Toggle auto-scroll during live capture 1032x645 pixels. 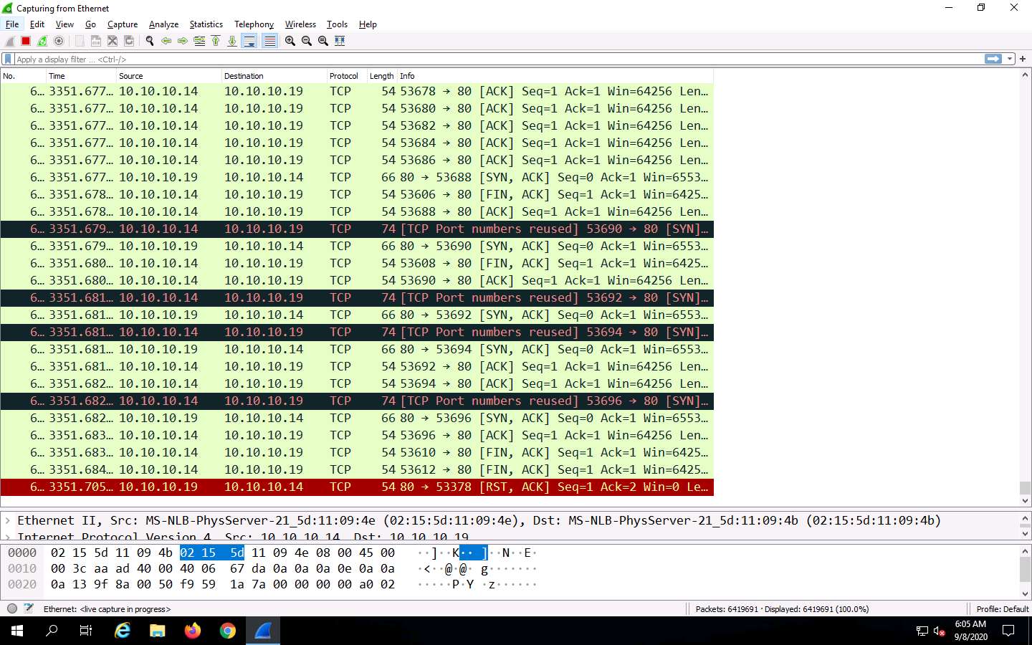click(249, 41)
